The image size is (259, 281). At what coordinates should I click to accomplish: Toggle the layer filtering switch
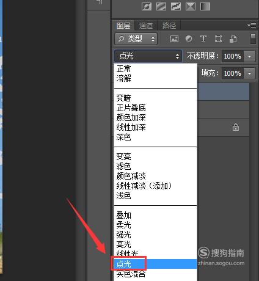coord(253,38)
